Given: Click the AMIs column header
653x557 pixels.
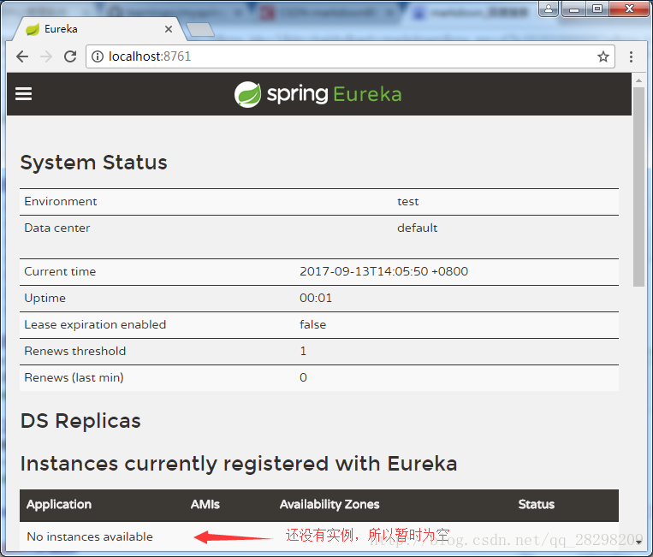Looking at the screenshot, I should tap(205, 505).
